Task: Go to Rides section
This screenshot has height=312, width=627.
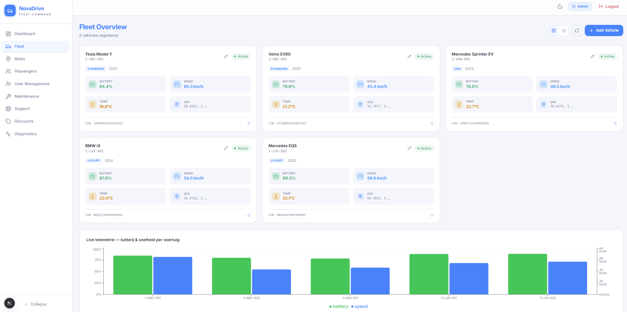Action: pos(35,59)
